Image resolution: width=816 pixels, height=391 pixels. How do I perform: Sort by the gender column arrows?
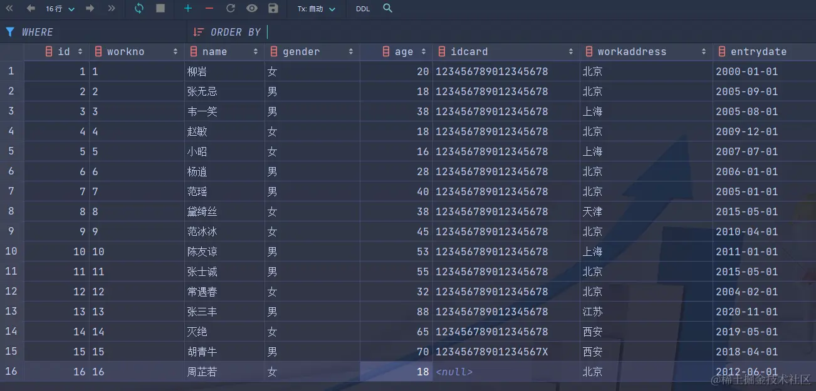[351, 52]
